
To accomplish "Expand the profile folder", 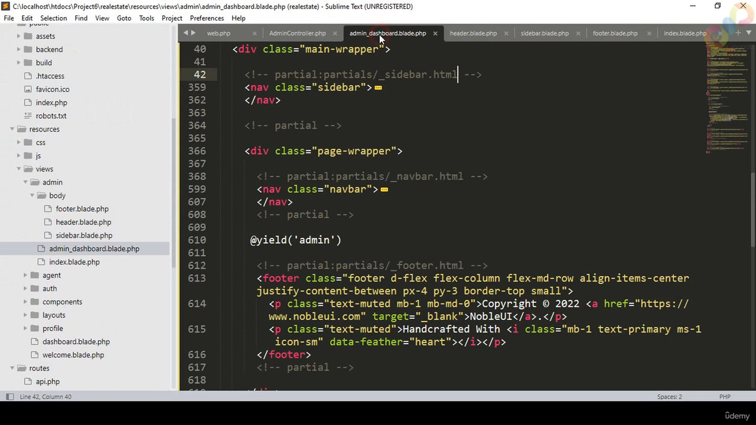I will (25, 328).
